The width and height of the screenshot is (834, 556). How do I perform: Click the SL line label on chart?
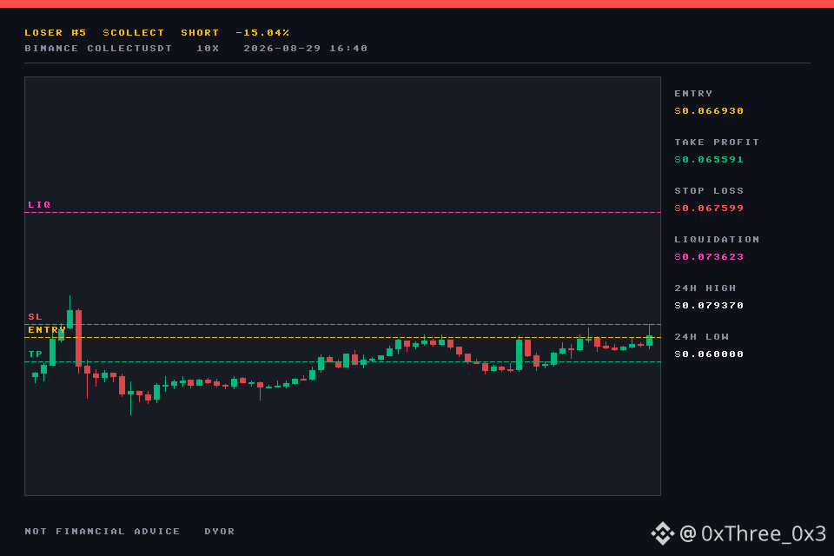point(35,316)
